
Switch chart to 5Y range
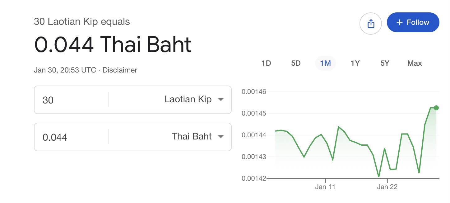pos(385,63)
